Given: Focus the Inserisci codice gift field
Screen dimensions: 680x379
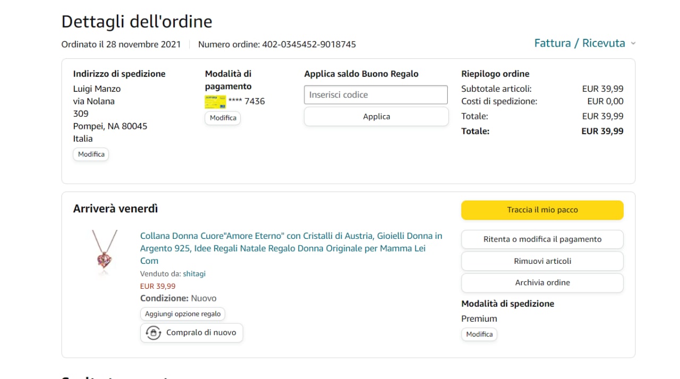Looking at the screenshot, I should click(376, 95).
